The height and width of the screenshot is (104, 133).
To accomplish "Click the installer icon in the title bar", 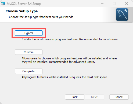I will pos(3,4).
